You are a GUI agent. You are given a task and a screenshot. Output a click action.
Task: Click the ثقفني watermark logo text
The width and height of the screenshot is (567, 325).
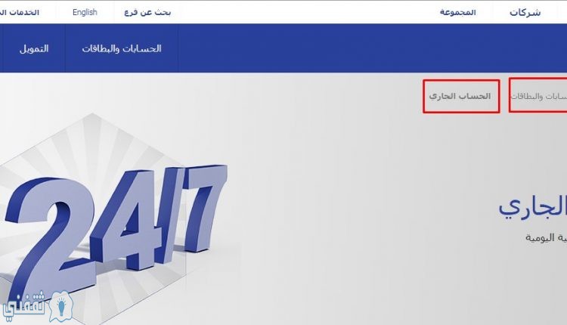(24, 307)
